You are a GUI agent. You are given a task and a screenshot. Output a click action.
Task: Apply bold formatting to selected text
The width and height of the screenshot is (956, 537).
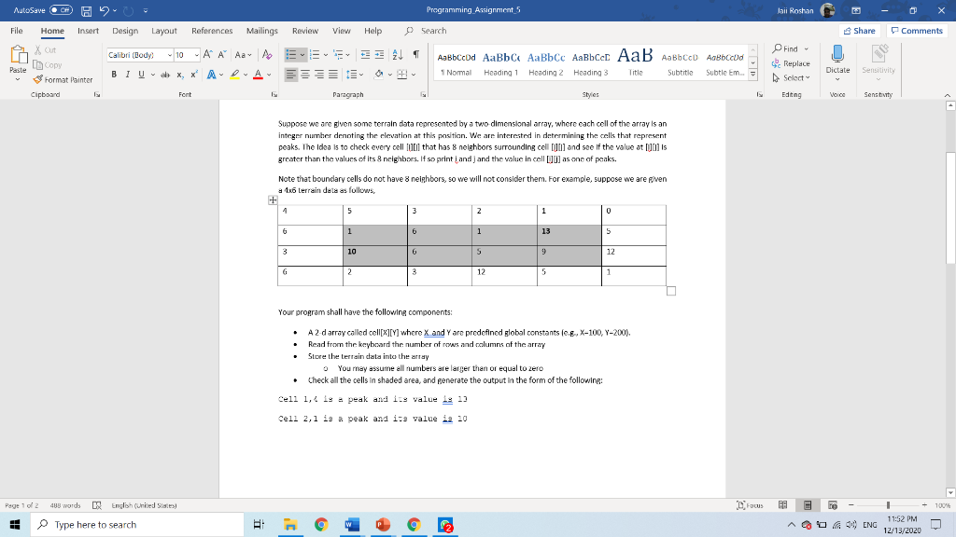tap(114, 75)
